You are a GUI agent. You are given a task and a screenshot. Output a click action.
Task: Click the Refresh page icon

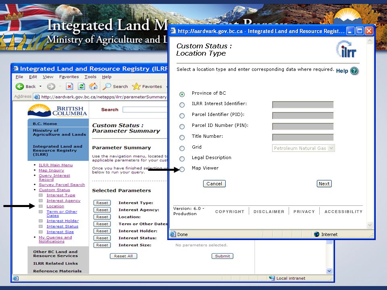pos(81,87)
